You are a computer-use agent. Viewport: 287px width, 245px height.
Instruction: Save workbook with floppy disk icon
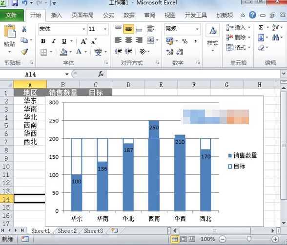tap(15, 3)
